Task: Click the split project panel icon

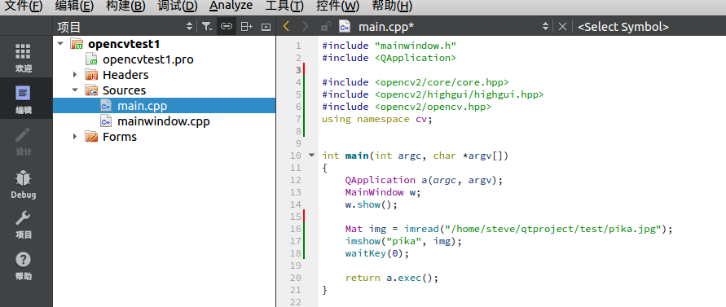Action: 247,27
